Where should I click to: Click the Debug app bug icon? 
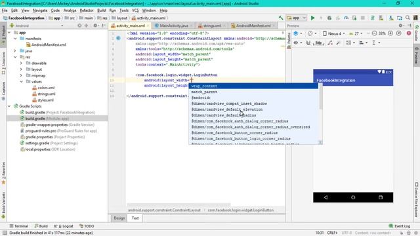click(329, 18)
